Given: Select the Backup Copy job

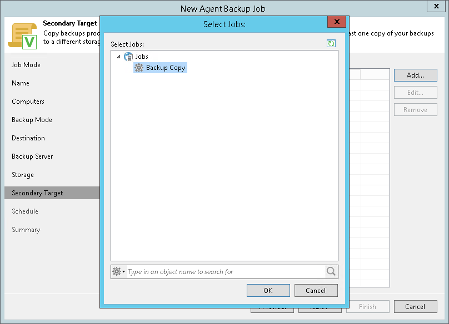Looking at the screenshot, I should coord(160,68).
